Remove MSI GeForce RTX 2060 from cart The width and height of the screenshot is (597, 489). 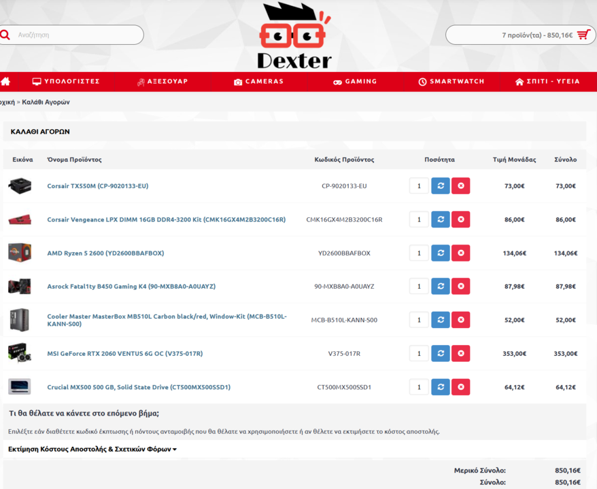pos(461,353)
